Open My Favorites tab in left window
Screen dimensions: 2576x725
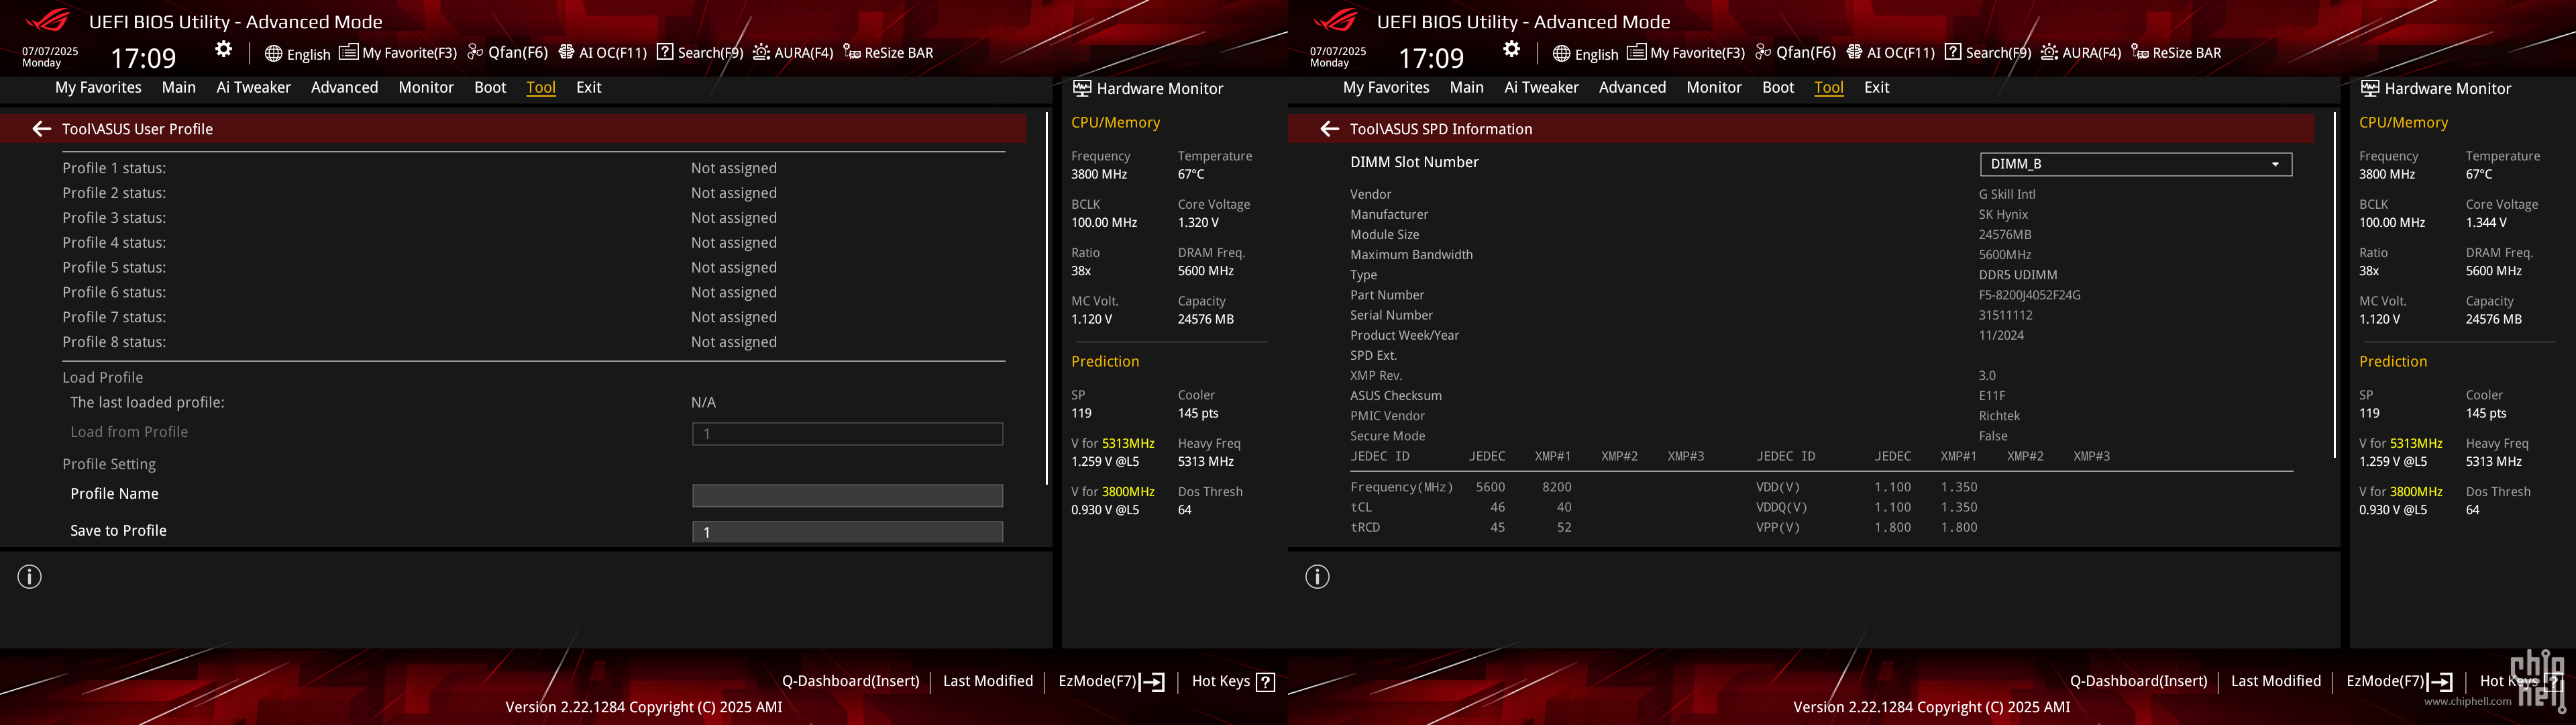(x=98, y=88)
